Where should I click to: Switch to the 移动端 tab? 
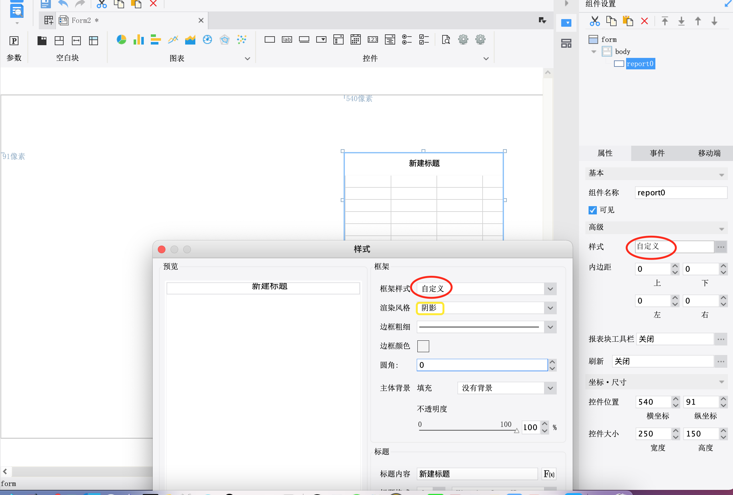709,153
